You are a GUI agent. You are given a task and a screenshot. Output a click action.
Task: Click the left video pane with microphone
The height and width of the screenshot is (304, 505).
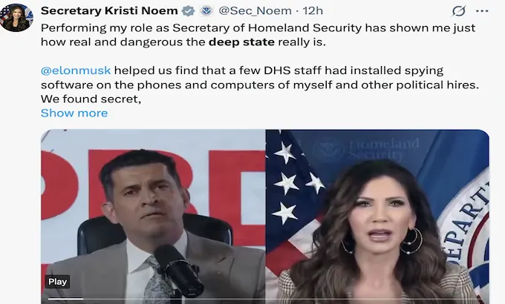tap(153, 217)
